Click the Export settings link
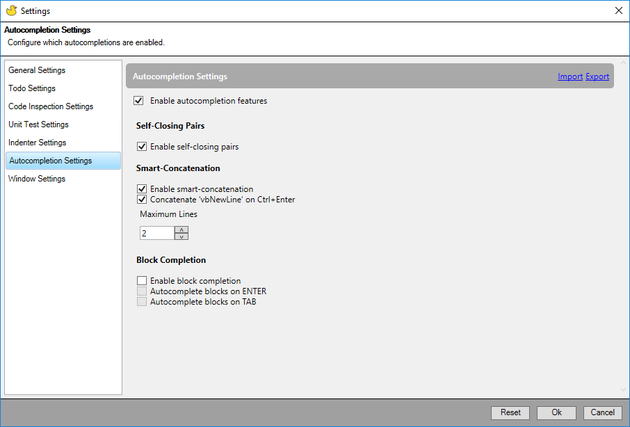The height and width of the screenshot is (427, 630). click(597, 76)
